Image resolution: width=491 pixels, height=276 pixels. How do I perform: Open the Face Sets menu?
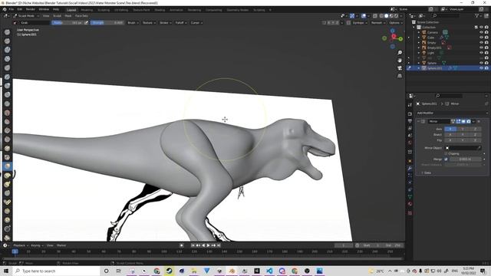(81, 15)
